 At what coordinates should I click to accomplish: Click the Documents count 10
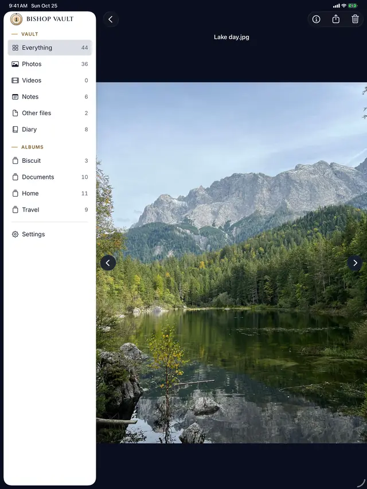coord(84,177)
